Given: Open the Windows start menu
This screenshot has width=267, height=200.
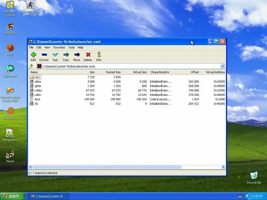Looking at the screenshot, I should click(13, 196).
